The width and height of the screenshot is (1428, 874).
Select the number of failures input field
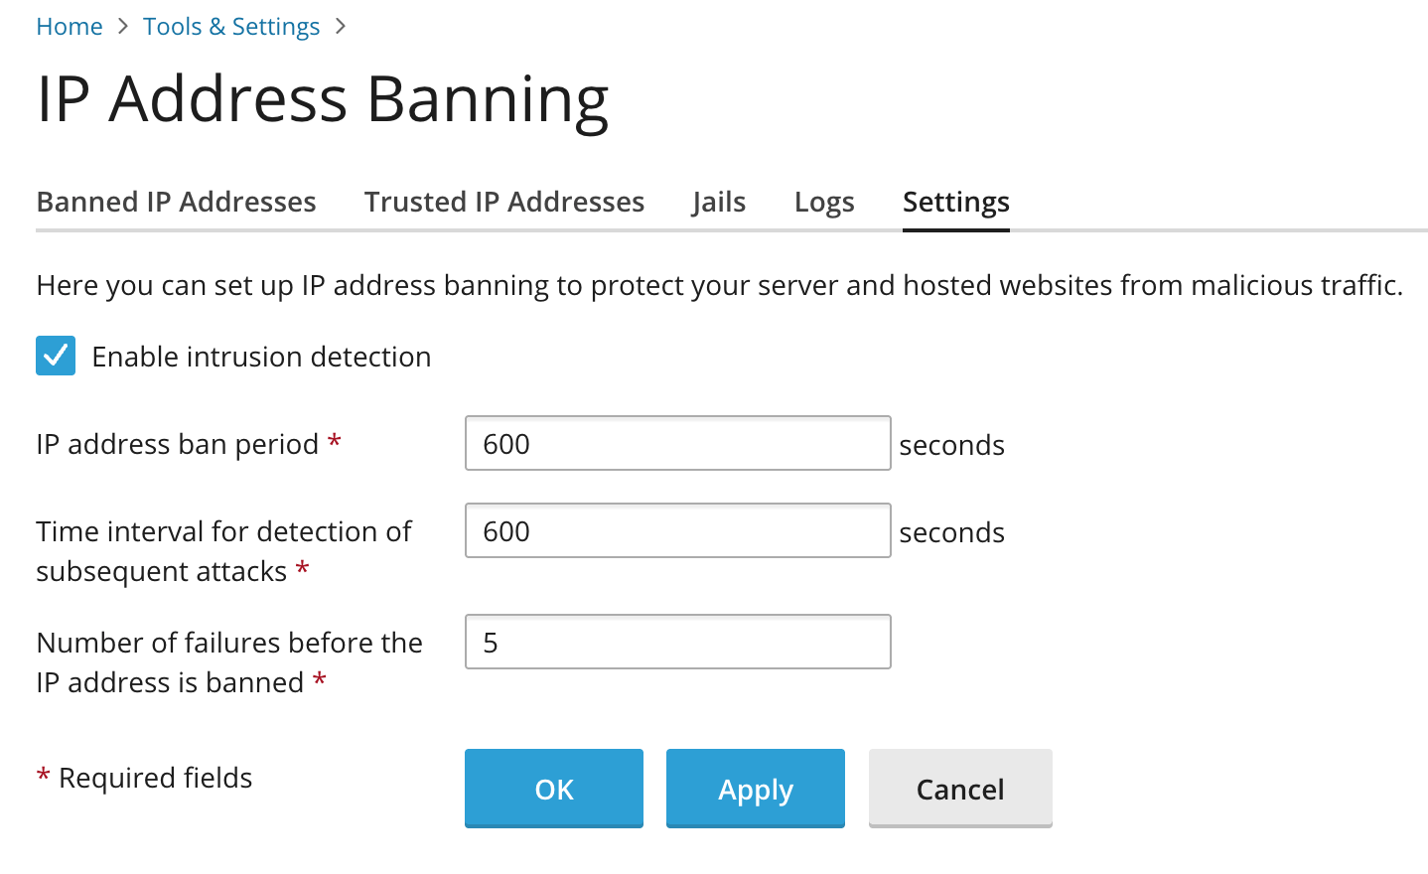(677, 642)
